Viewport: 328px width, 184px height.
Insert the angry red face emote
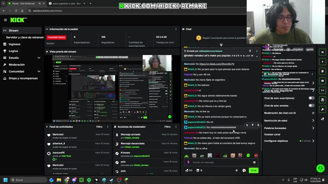click(256, 155)
